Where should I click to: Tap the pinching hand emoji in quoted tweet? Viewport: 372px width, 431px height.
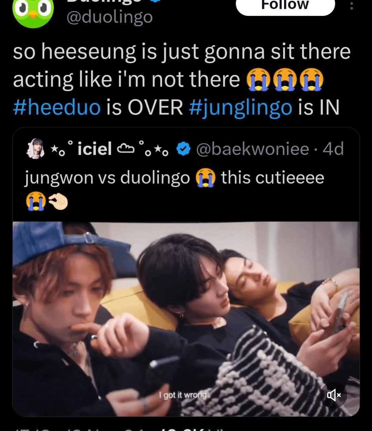(x=58, y=202)
